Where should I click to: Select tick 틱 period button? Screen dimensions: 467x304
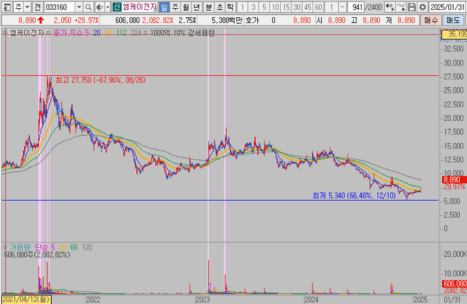230,7
